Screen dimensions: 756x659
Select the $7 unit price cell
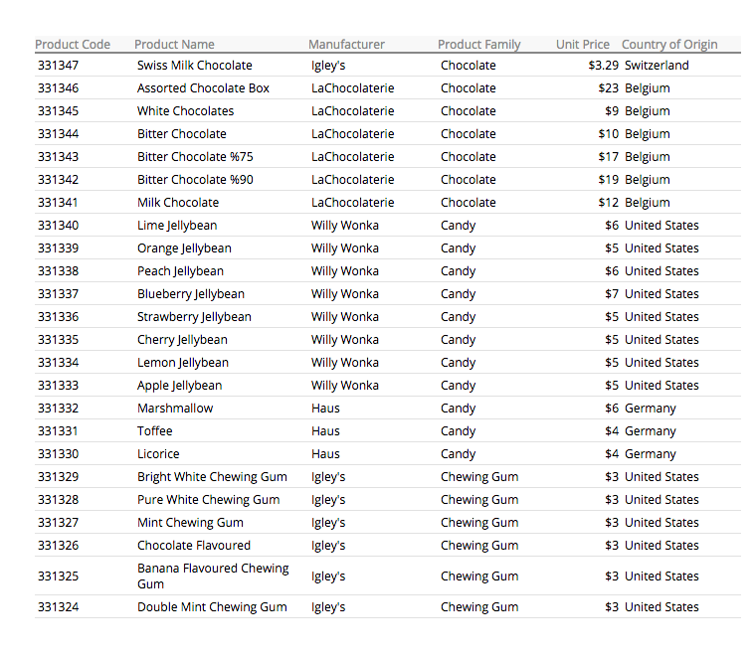pyautogui.click(x=612, y=294)
